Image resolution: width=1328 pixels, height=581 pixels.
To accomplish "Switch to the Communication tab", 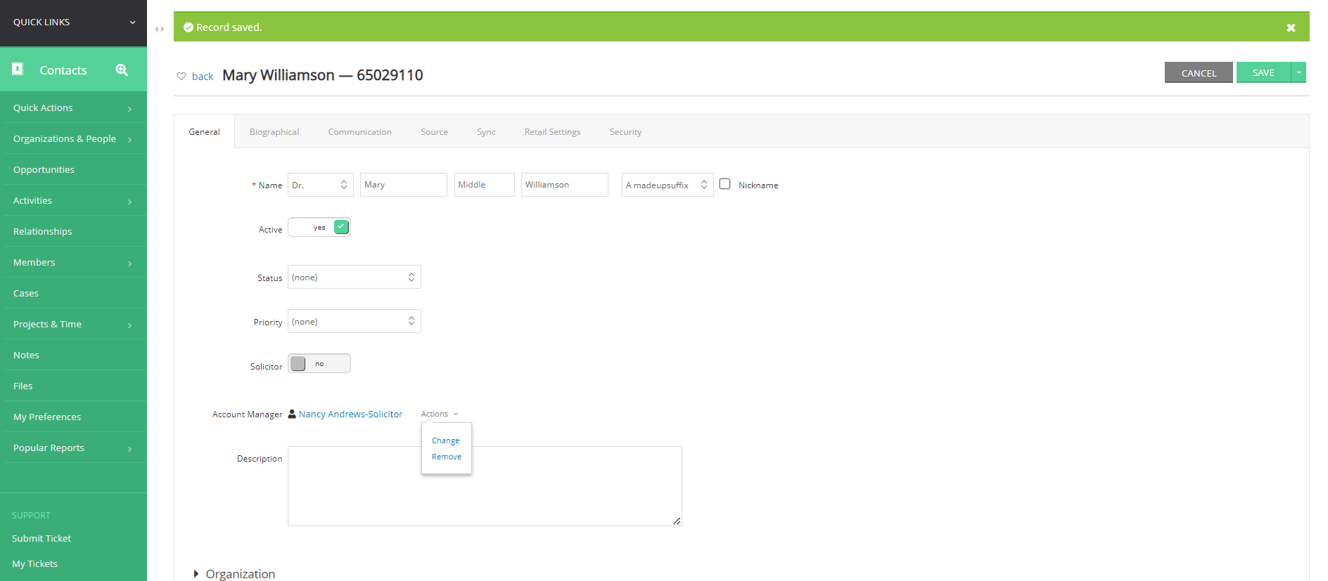I will coord(359,131).
